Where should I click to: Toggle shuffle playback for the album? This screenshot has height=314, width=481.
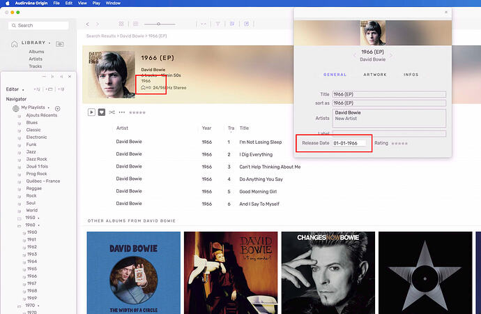(112, 112)
